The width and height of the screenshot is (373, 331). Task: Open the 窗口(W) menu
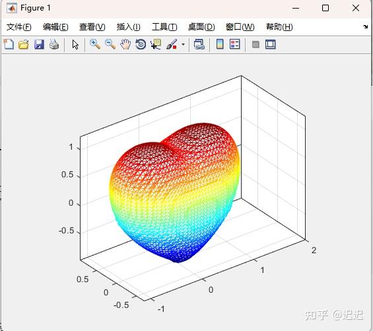point(240,27)
